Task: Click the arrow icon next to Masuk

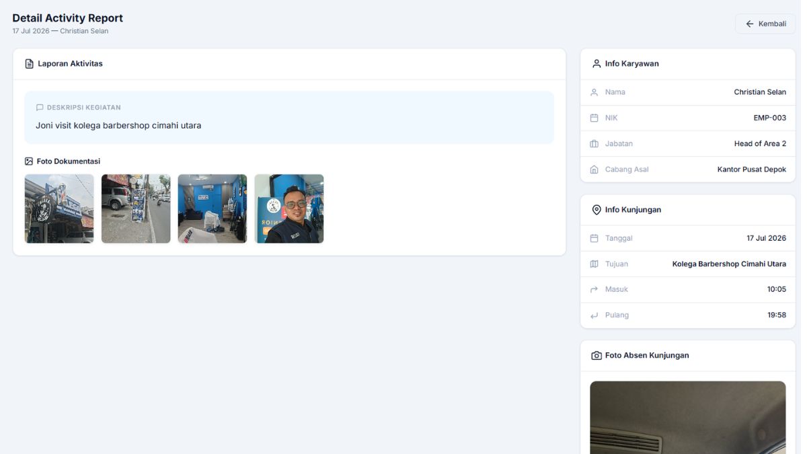Action: point(594,290)
